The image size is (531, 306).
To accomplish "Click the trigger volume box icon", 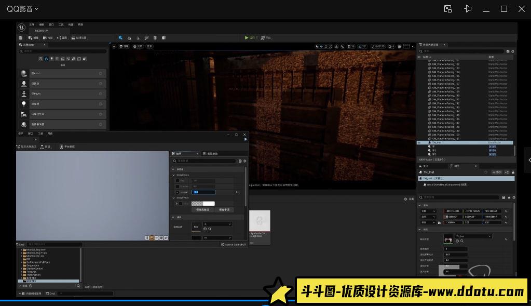I will [x=24, y=124].
